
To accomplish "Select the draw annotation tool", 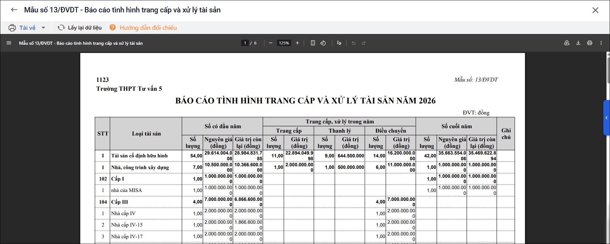I will pyautogui.click(x=339, y=43).
